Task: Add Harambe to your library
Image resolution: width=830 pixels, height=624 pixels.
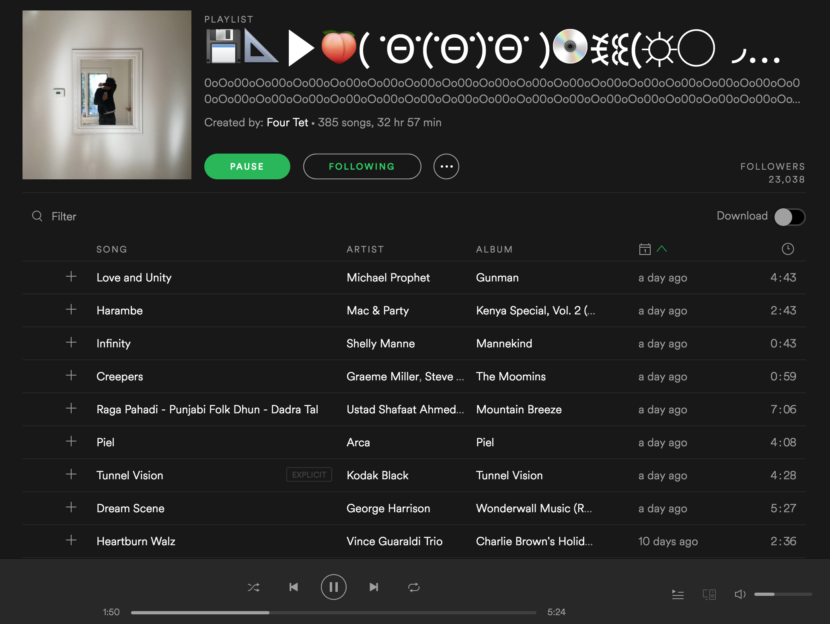Action: [71, 310]
